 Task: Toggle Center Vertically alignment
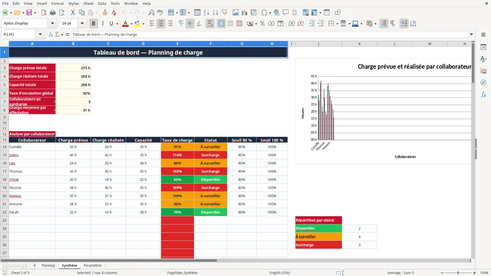[x=190, y=24]
